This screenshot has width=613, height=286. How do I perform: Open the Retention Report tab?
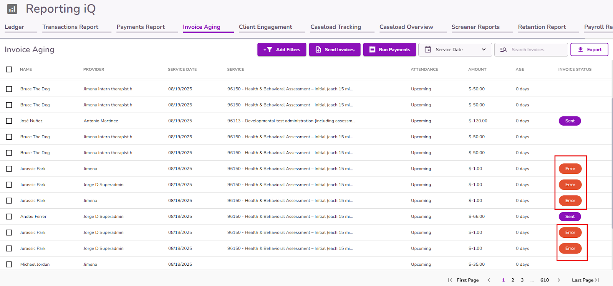pos(542,27)
